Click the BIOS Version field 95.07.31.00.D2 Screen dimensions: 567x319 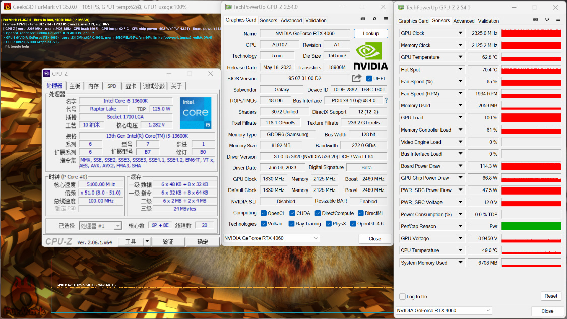[x=305, y=78]
